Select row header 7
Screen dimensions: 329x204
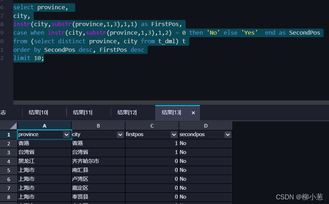pyautogui.click(x=9, y=188)
